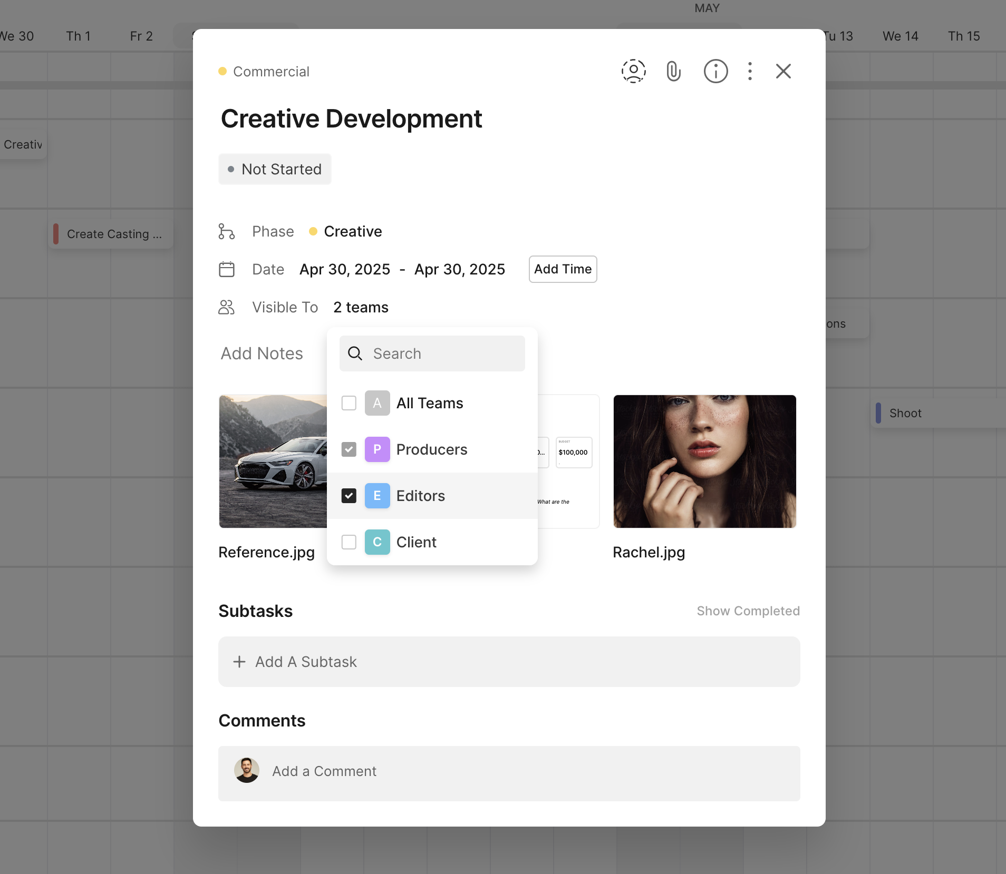Open the three-dot more options menu
The height and width of the screenshot is (874, 1006).
click(x=750, y=71)
